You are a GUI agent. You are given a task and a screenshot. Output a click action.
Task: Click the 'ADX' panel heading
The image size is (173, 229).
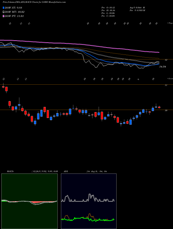(66, 171)
